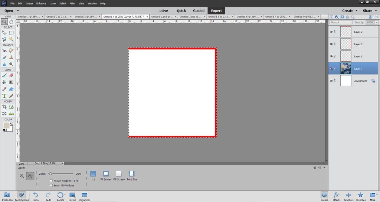Click the Zoom slider handle
This screenshot has width=380, height=202.
50,174
